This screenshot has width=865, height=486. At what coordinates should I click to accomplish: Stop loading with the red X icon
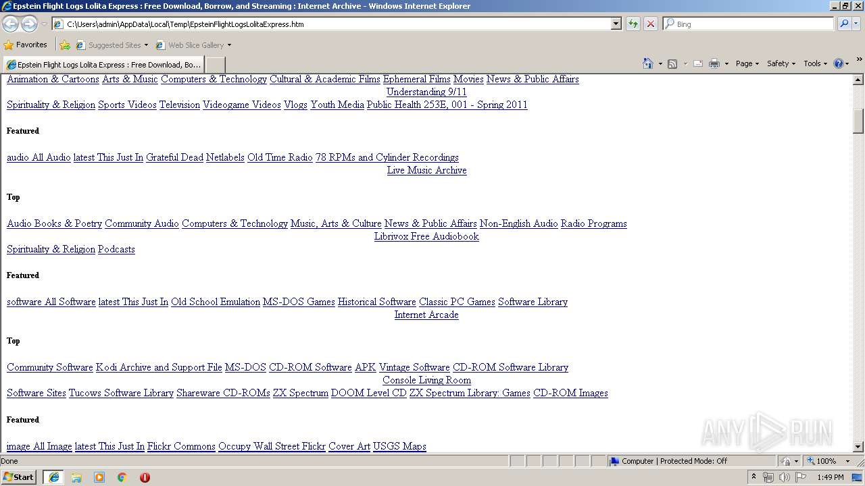(651, 24)
